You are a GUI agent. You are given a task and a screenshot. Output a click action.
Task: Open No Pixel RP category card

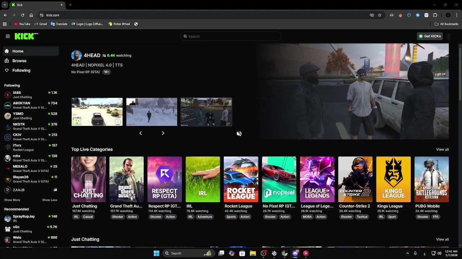[279, 179]
